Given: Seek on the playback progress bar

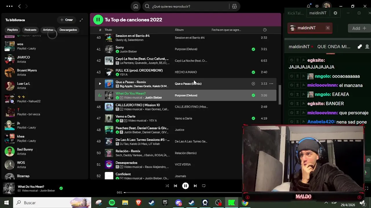Looking at the screenshot, I should pyautogui.click(x=183, y=192).
